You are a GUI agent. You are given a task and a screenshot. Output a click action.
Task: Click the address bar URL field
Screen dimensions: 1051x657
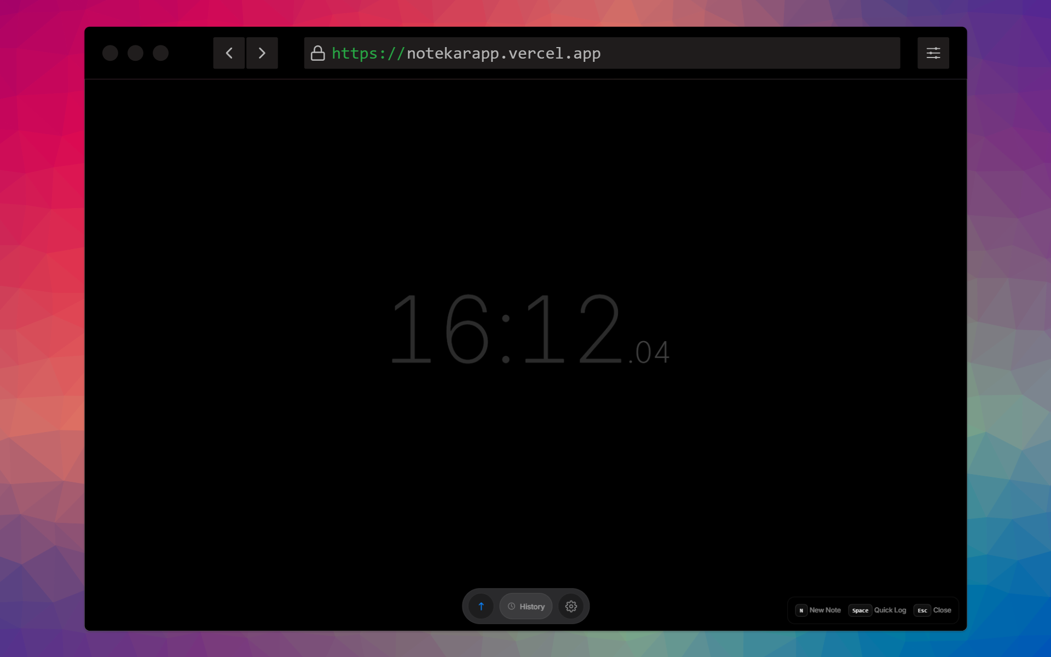[602, 53]
